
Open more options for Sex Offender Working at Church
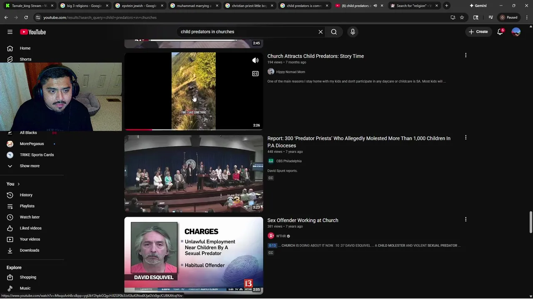466,219
